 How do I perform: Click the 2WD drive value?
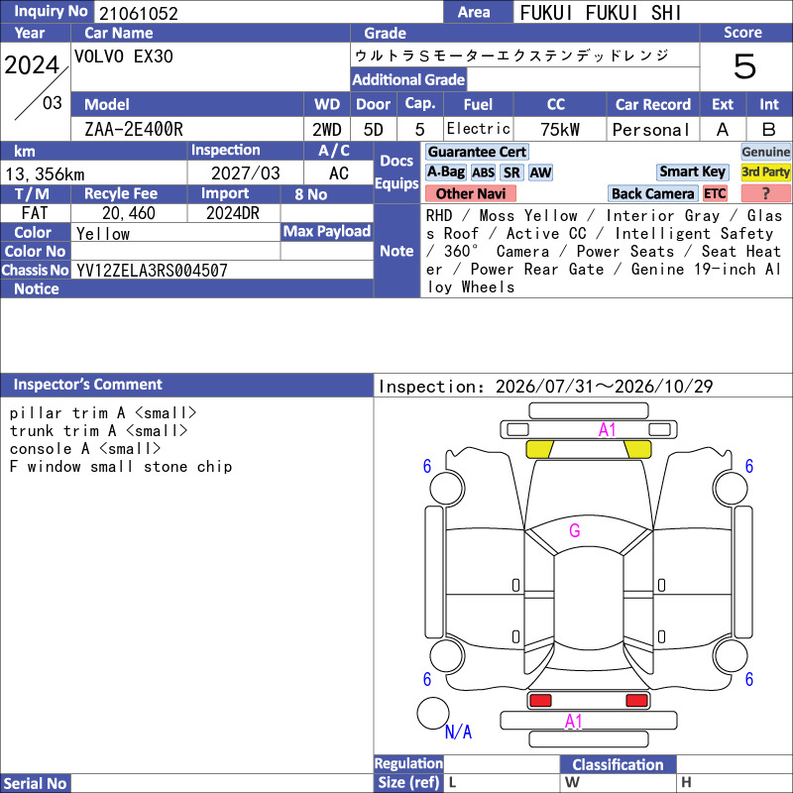pos(327,130)
